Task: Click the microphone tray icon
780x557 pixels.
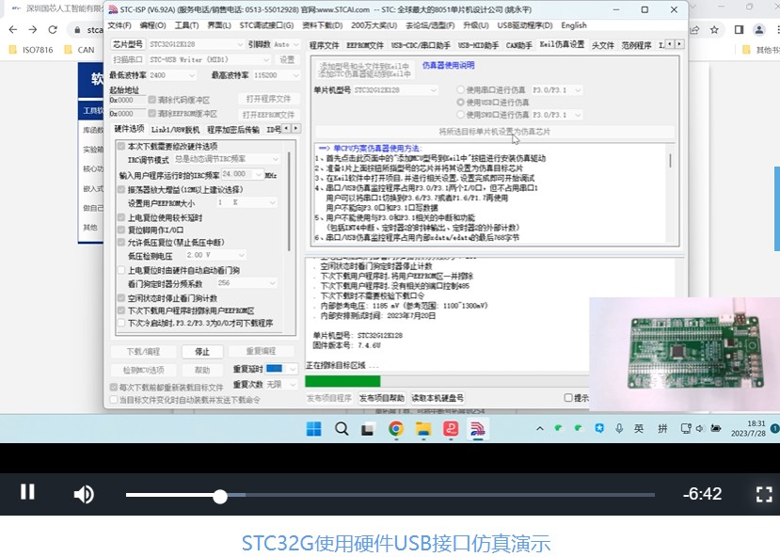Action: (x=619, y=428)
